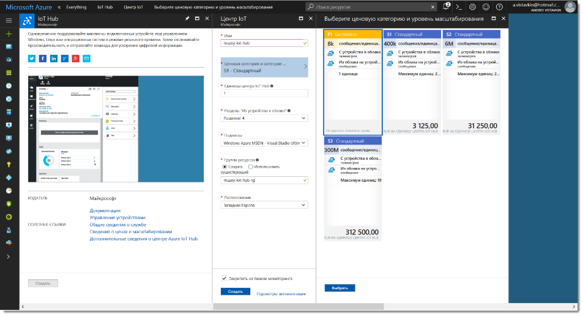Click the user account avatar
This screenshot has height=316, width=583.
[x=570, y=7]
